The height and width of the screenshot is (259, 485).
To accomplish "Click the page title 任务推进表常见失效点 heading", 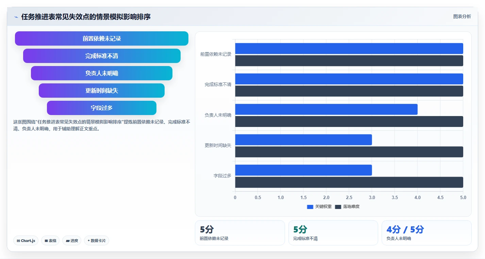I will click(x=86, y=17).
